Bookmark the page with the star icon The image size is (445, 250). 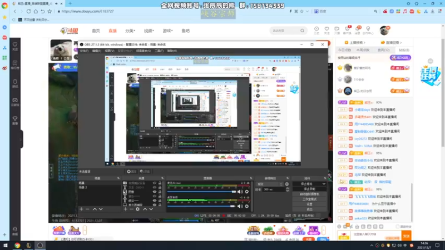[x=50, y=11]
